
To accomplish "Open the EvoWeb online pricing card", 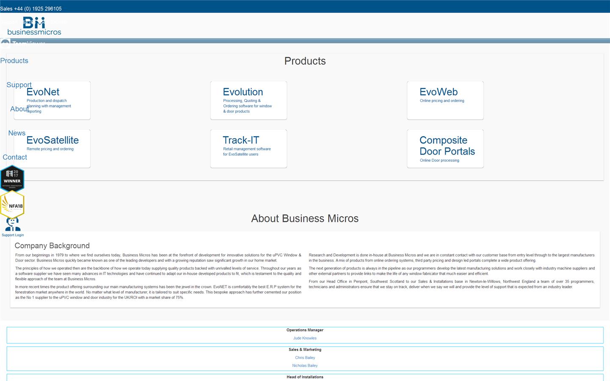I will tap(445, 100).
